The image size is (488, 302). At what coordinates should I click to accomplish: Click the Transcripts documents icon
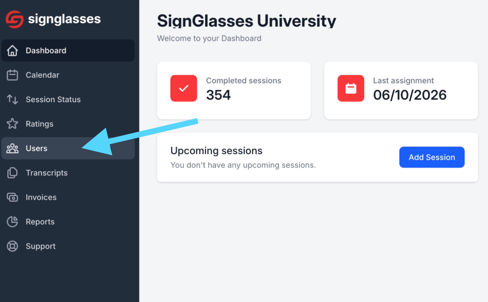click(12, 173)
